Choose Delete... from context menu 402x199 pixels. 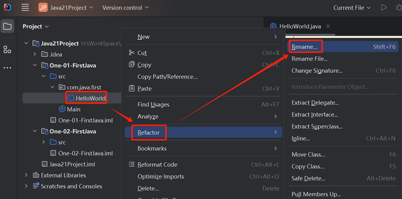pyautogui.click(x=203, y=188)
